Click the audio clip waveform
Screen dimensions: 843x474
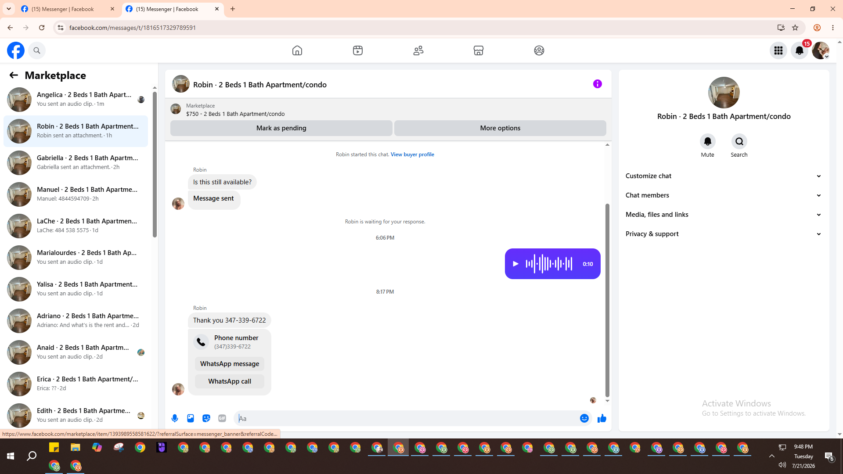click(549, 264)
